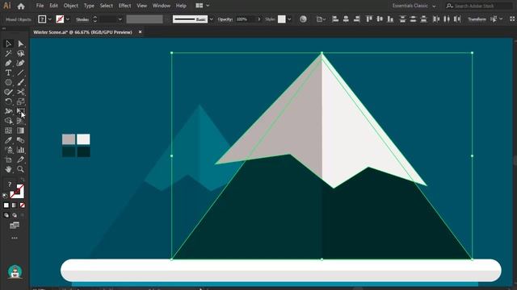Select the Ellipse shape tool
This screenshot has width=517, height=290.
pyautogui.click(x=8, y=82)
